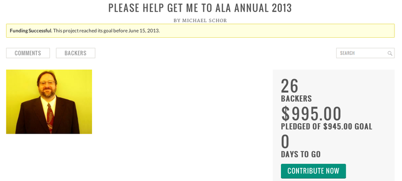Open author name Michael Schor
This screenshot has width=402, height=181.
pyautogui.click(x=205, y=21)
